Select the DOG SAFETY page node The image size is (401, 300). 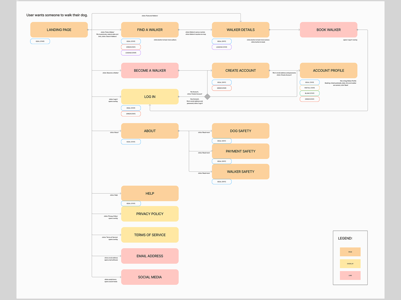[240, 131]
